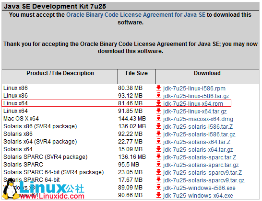The width and height of the screenshot is (262, 201).
Task: Click download arrow icon beside jdk-7u25-solaris-i586.tar.Z
Action: 158,126
